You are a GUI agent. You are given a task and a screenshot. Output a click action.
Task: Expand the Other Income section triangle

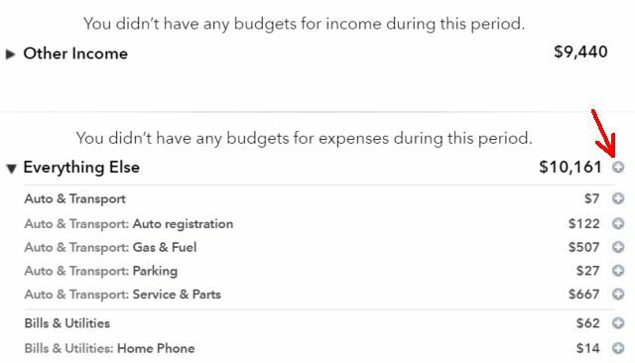point(11,54)
